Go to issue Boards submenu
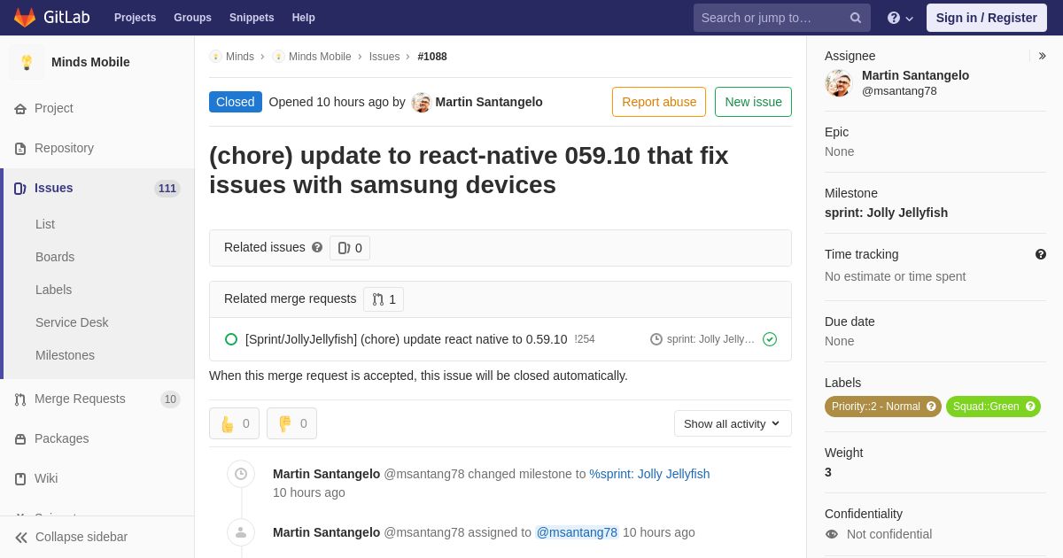 [55, 257]
